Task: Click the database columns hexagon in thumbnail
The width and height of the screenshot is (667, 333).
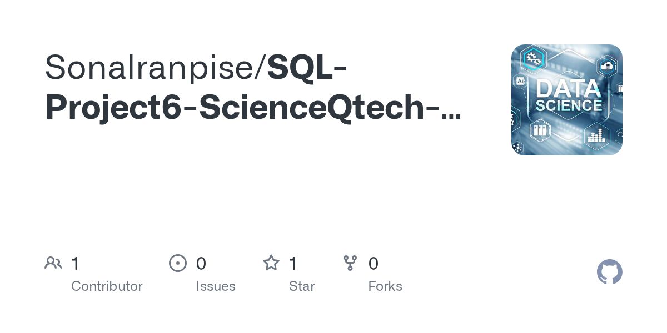Action: [540, 130]
